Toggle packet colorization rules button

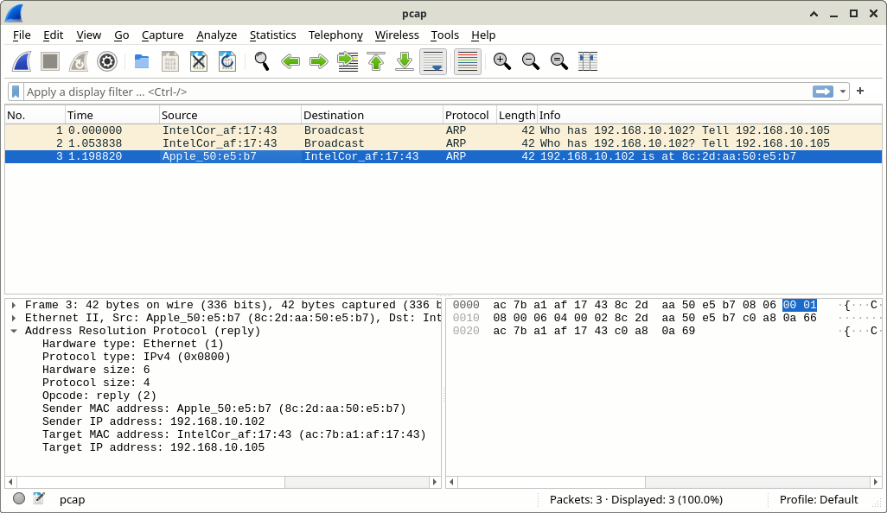(x=467, y=61)
